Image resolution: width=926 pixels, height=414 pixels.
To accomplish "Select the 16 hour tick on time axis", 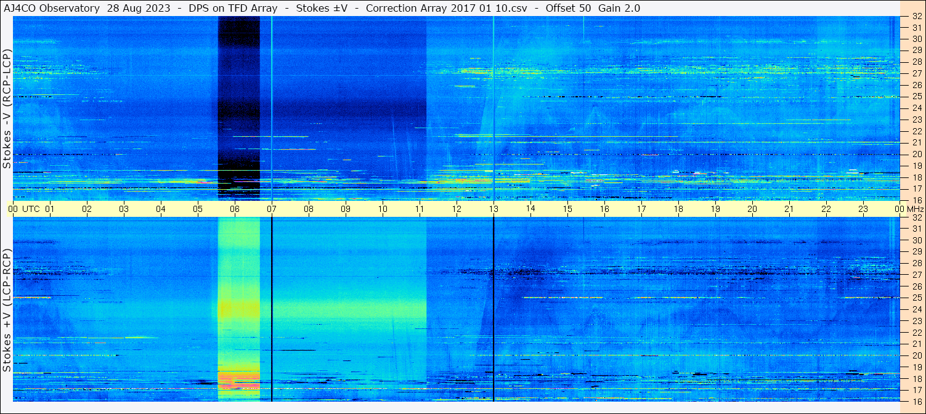I will (x=604, y=209).
